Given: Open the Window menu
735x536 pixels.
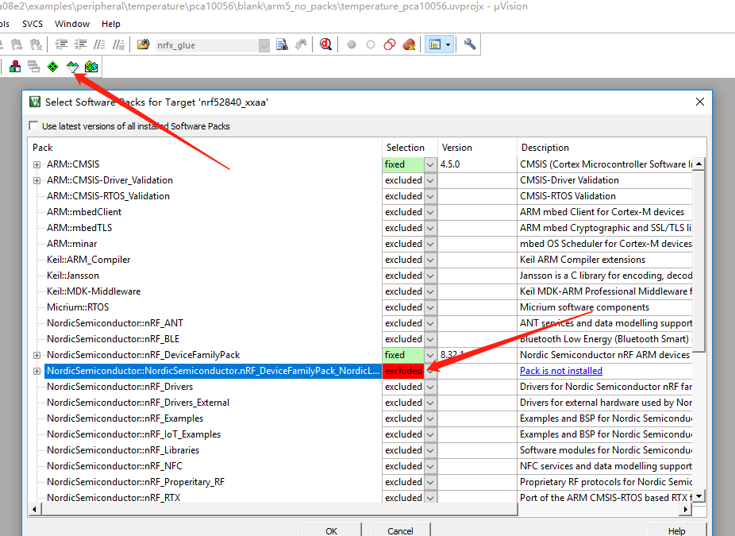Looking at the screenshot, I should click(72, 23).
